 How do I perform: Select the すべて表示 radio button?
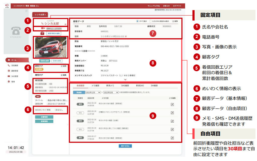tap(138, 21)
